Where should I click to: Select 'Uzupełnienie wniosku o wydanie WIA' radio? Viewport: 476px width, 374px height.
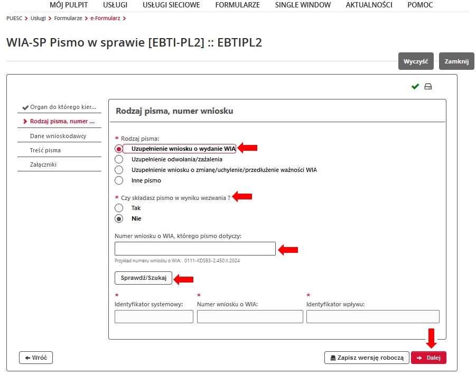[119, 149]
